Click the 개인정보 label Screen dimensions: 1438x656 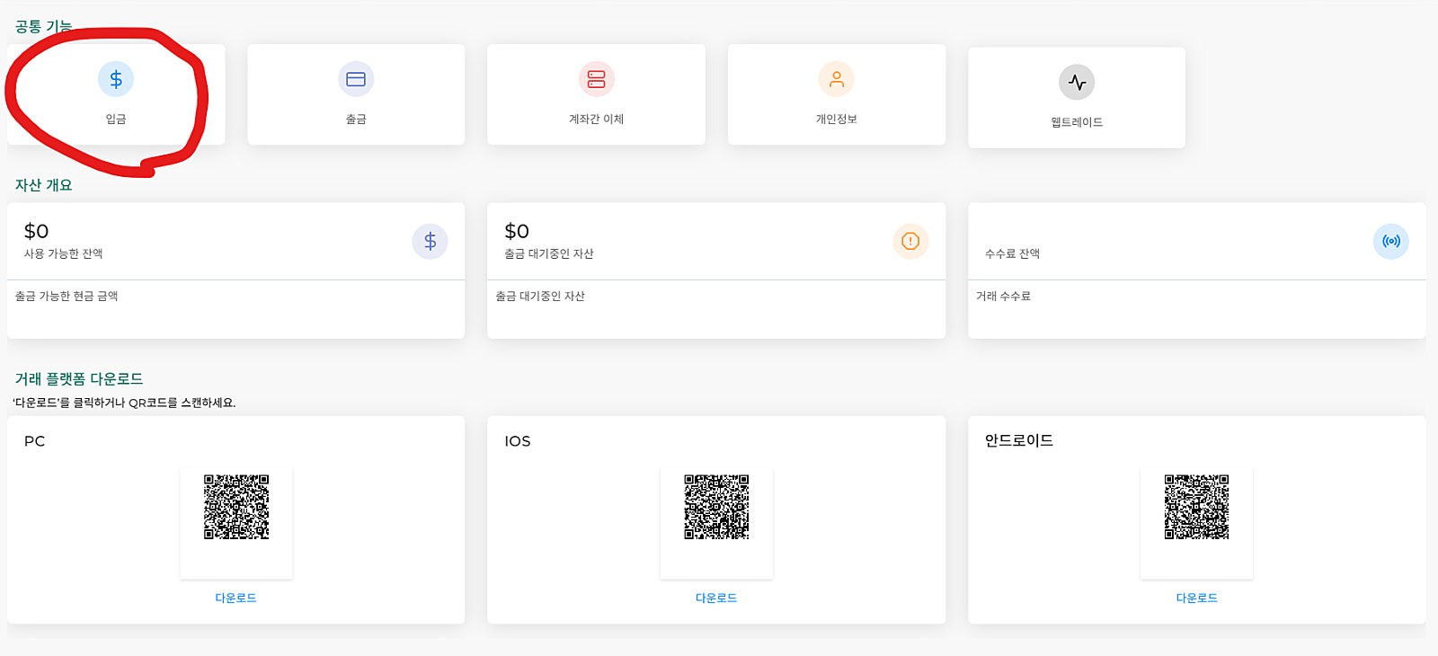click(x=836, y=119)
